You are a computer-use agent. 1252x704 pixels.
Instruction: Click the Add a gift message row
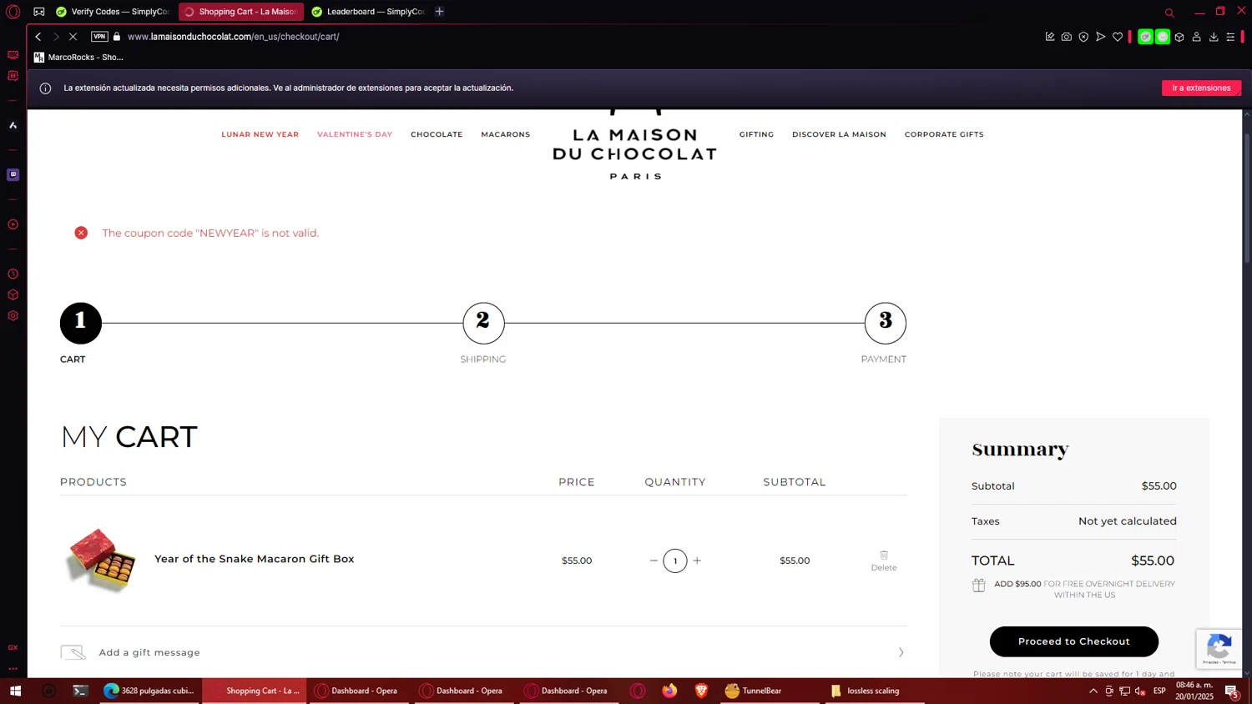(483, 652)
